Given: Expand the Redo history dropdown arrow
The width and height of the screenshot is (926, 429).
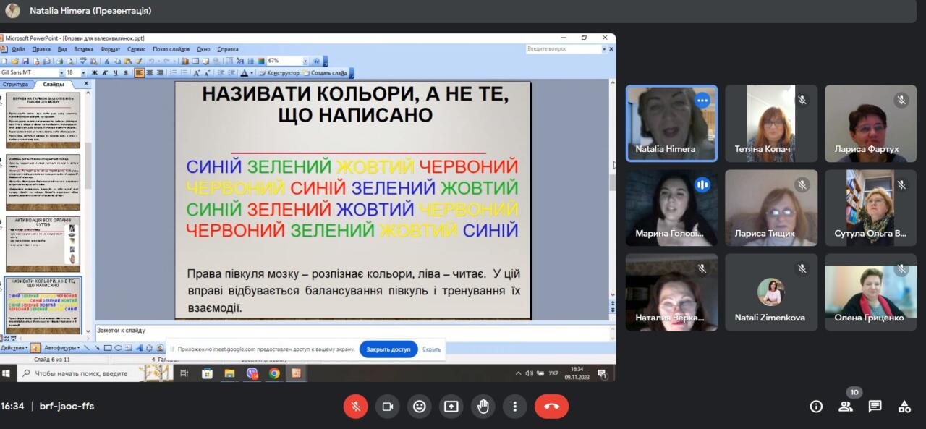Looking at the screenshot, I should (174, 61).
